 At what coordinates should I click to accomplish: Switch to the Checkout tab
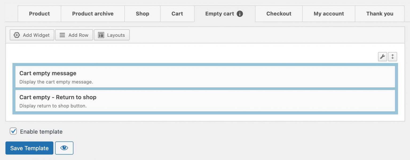(x=279, y=14)
